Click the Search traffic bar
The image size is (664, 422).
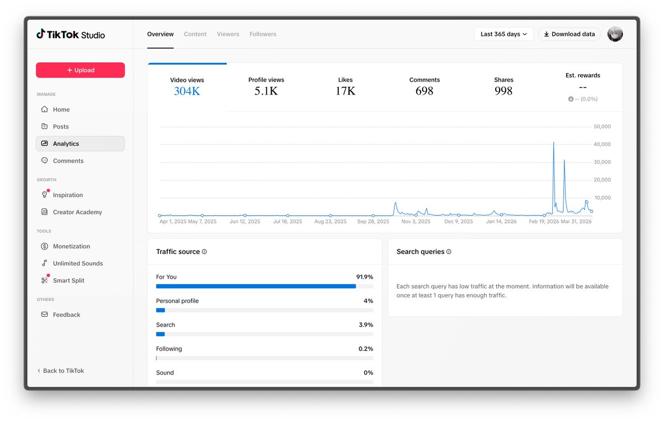pos(264,334)
